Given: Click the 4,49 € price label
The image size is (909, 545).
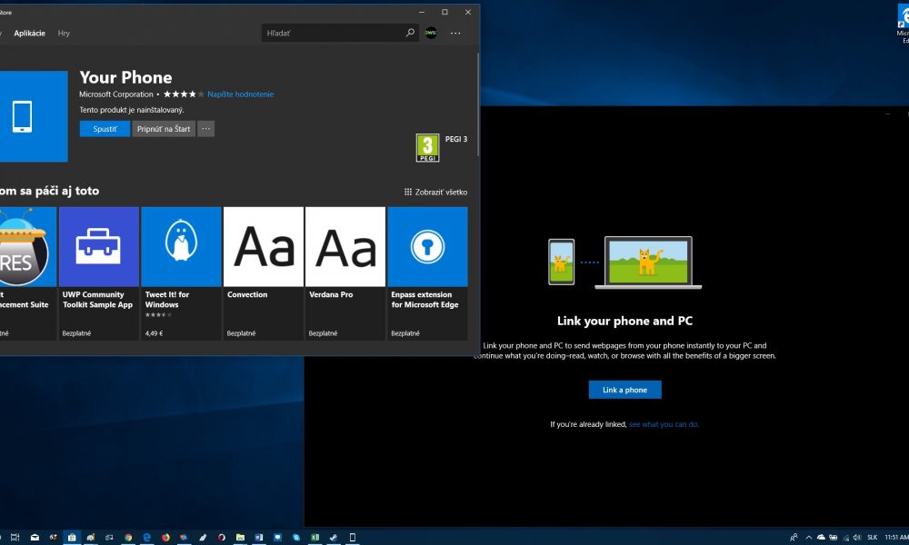Looking at the screenshot, I should coord(154,333).
